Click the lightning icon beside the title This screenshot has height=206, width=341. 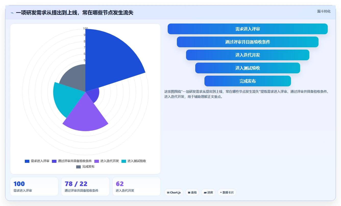pos(12,13)
